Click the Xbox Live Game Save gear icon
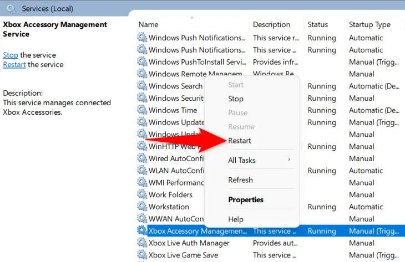Screen dimensions: 405x262 142,255
